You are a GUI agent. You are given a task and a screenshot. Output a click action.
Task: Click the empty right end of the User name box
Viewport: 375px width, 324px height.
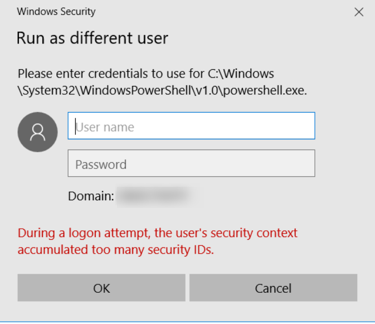(287, 125)
